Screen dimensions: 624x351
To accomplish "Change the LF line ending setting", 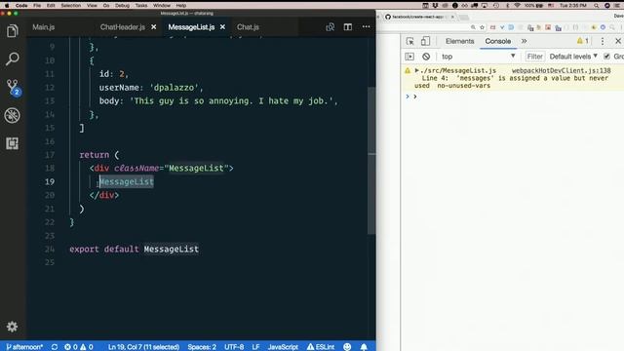I will click(x=255, y=347).
